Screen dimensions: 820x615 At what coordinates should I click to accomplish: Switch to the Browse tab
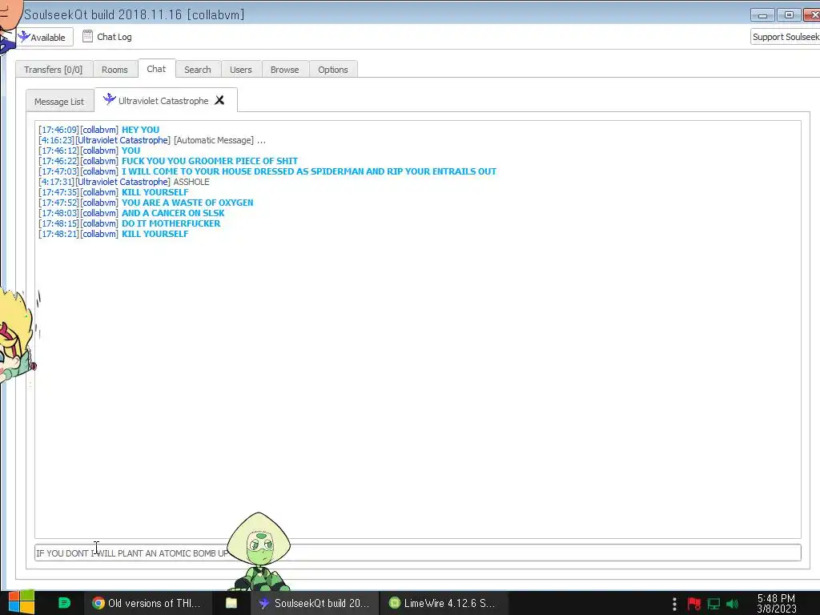[285, 70]
